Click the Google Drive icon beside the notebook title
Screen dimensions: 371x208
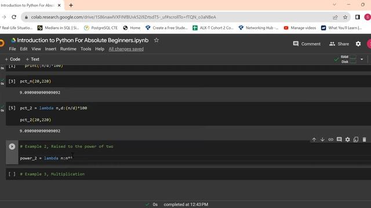(13, 40)
